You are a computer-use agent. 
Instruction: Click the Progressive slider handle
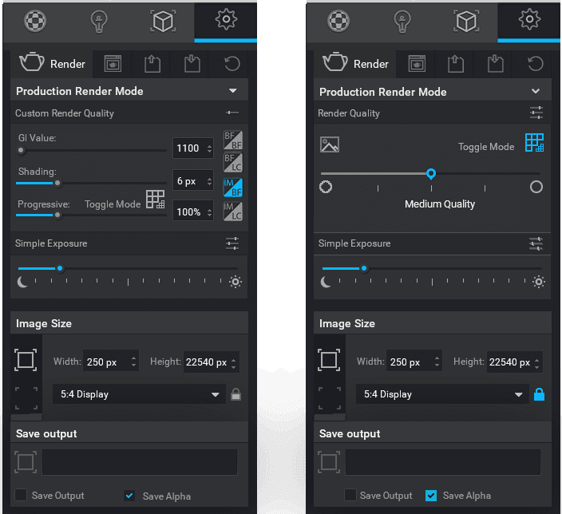click(57, 215)
